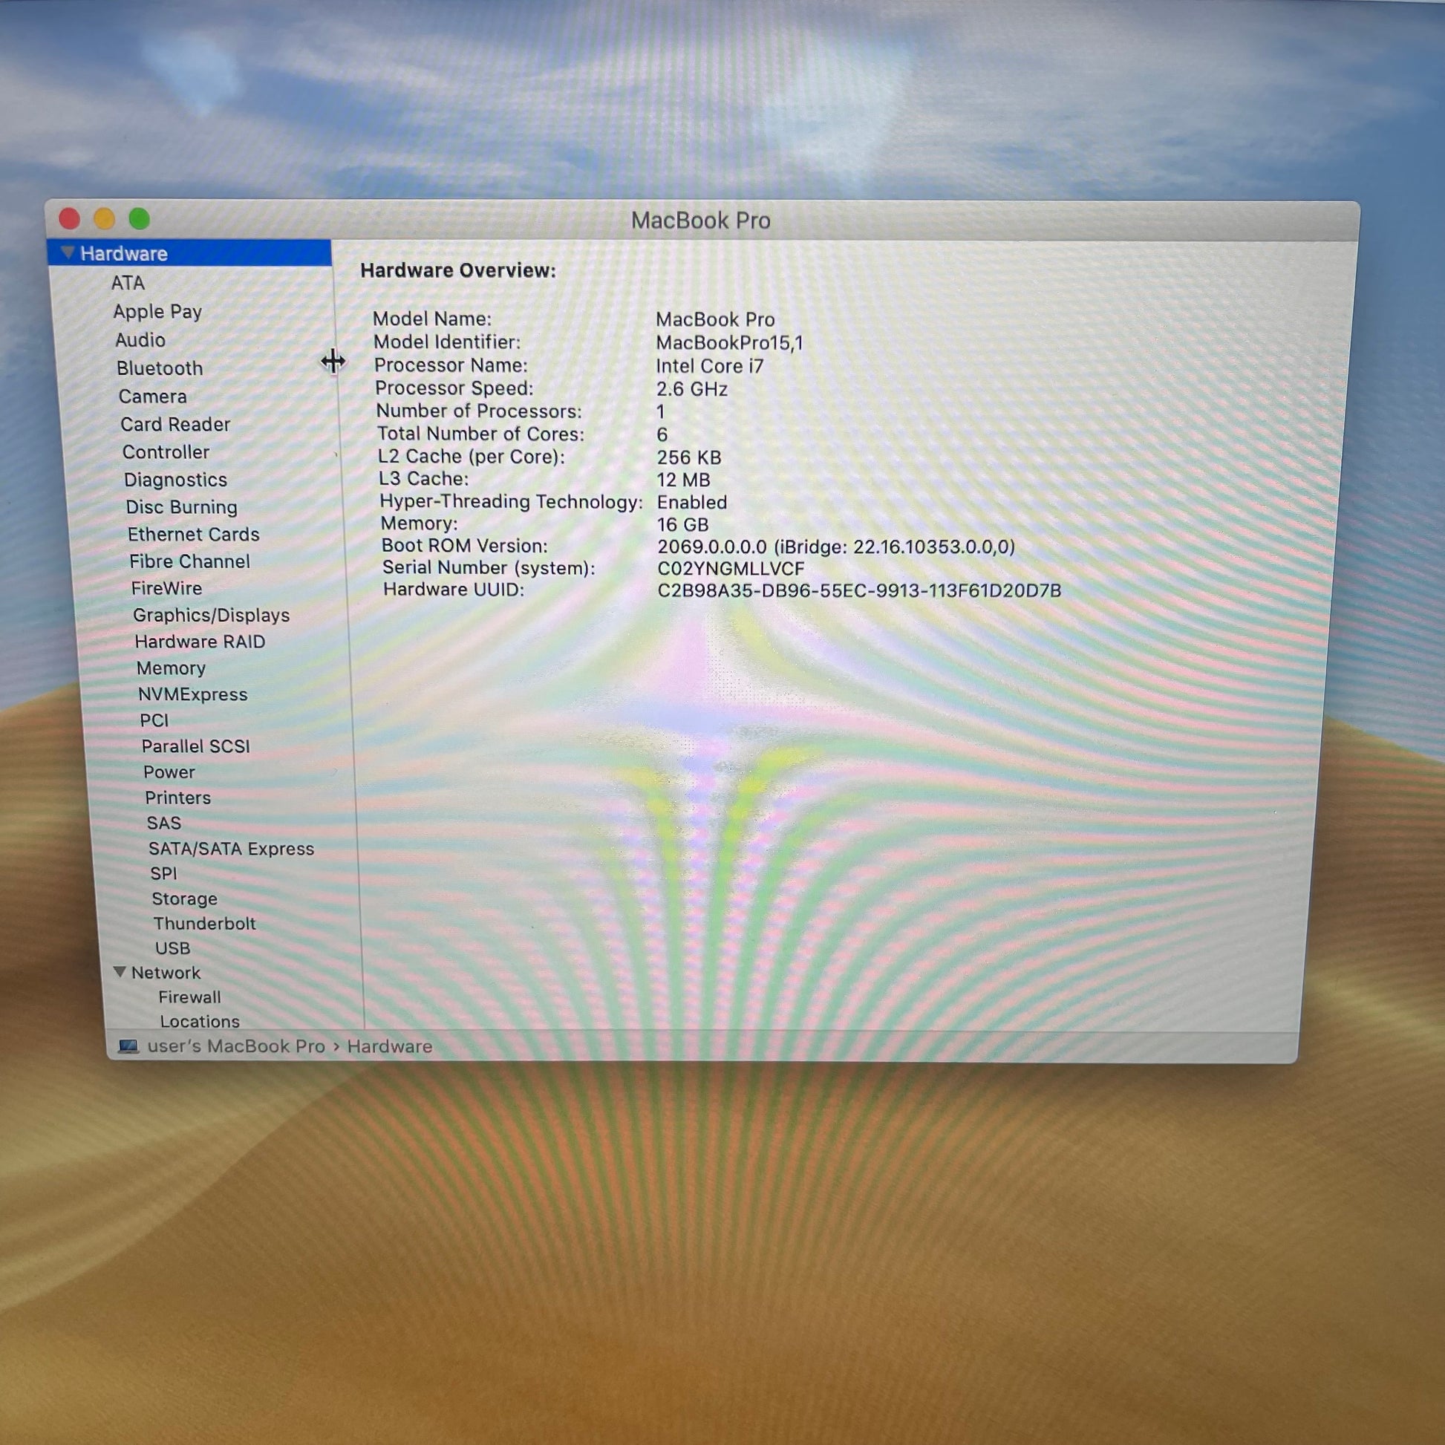
Task: Open the Bluetooth hardware section
Action: pos(160,368)
